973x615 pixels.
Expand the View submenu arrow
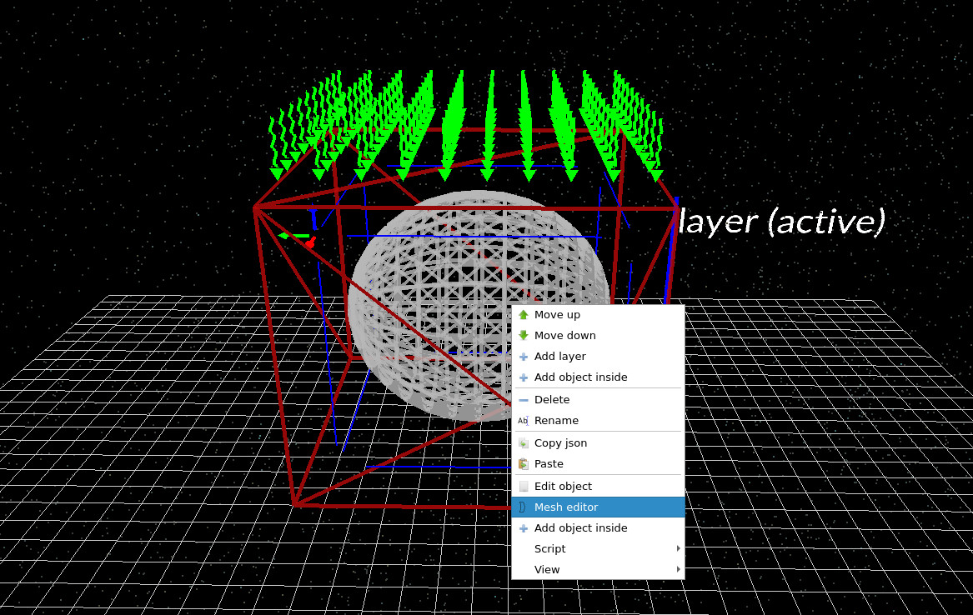pos(677,569)
